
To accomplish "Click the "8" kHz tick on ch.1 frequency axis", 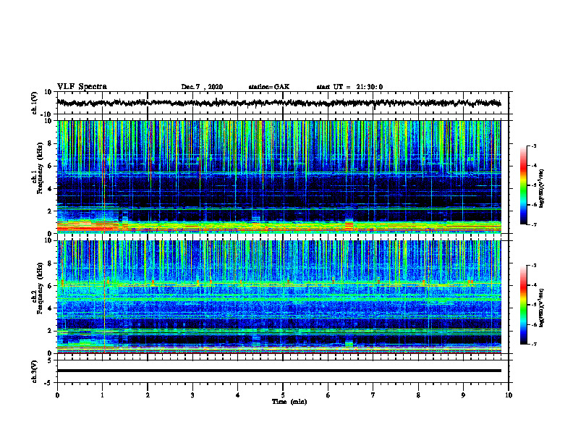I will [x=51, y=143].
